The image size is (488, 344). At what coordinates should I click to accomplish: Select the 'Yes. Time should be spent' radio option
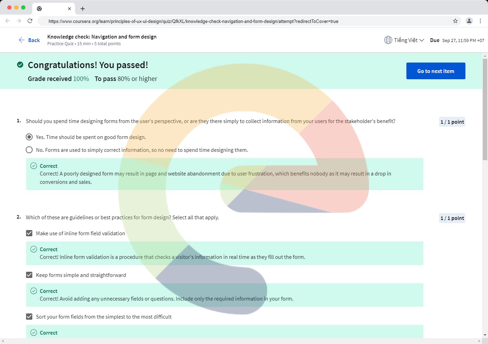(29, 137)
